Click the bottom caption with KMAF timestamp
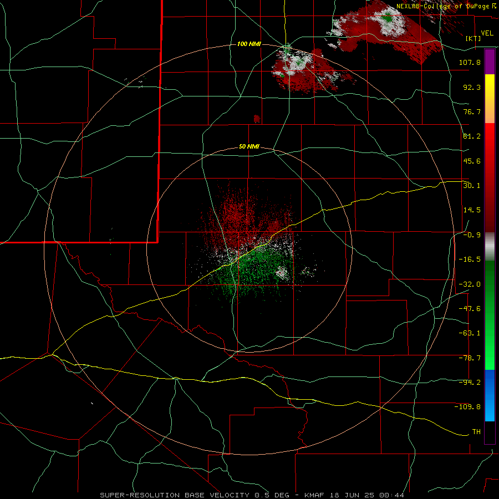 coord(252,495)
